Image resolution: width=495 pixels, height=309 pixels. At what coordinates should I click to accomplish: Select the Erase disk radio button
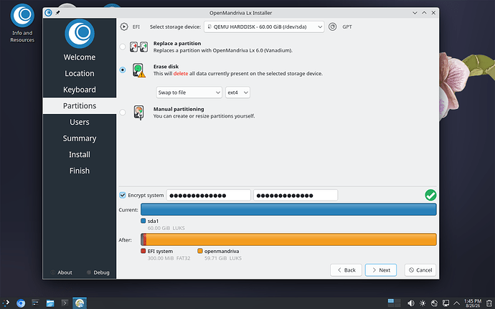tap(123, 70)
